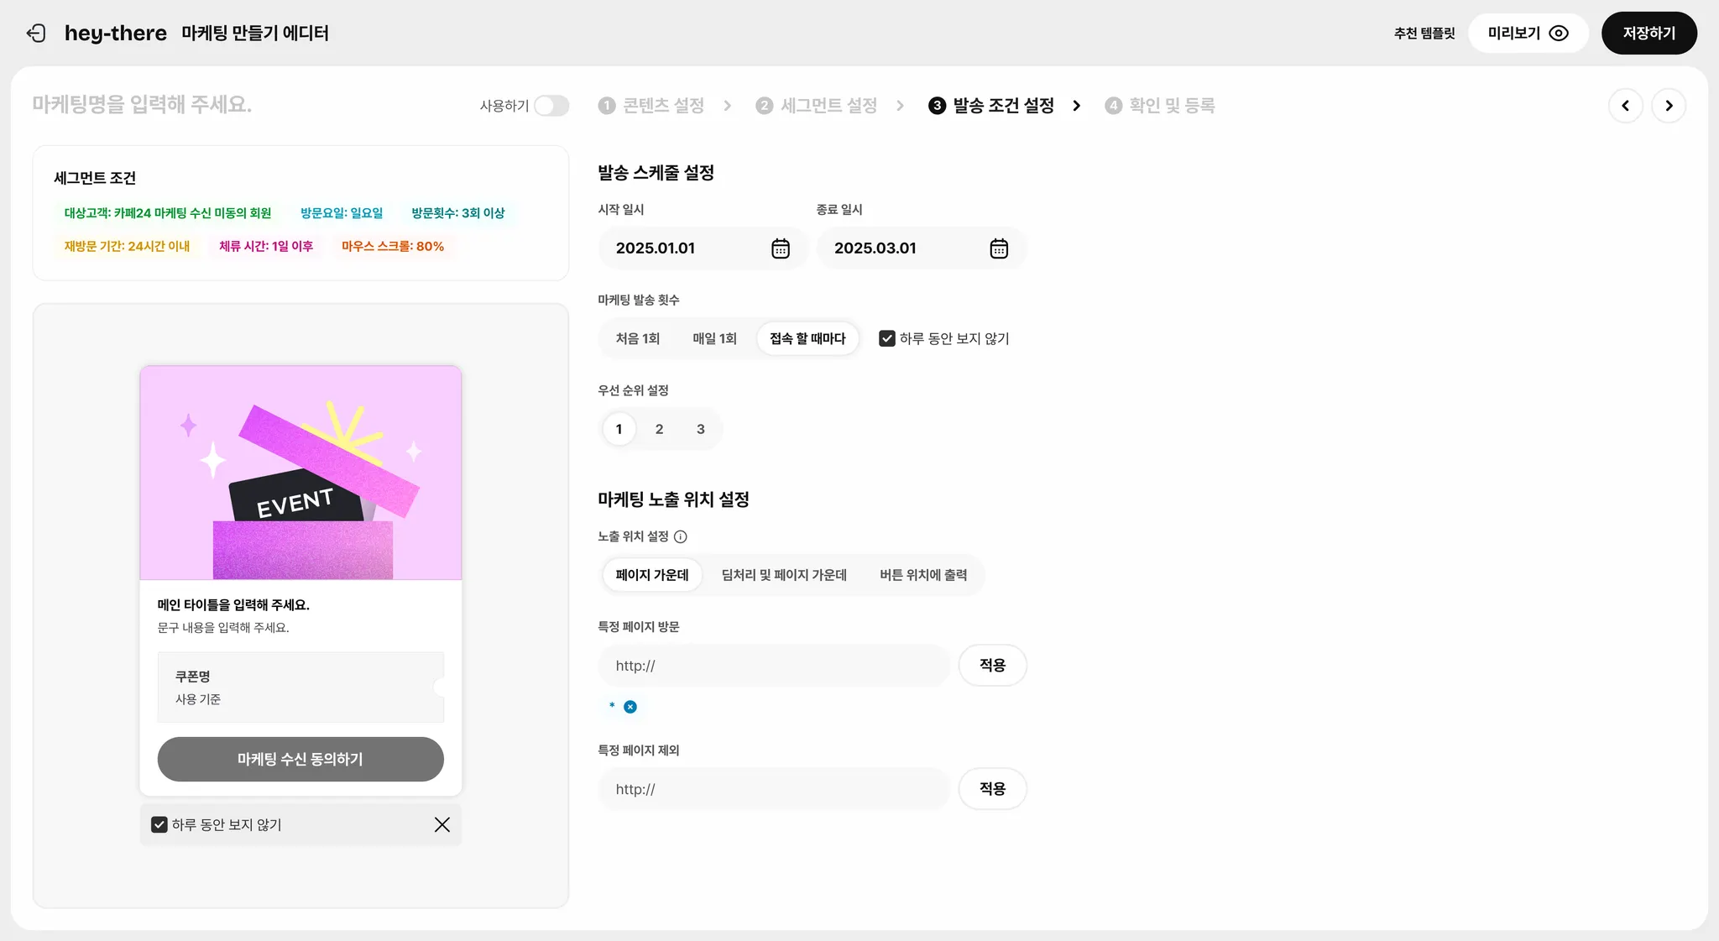Remove the asterisk URL tag with blue X
Viewport: 1719px width, 941px height.
[x=630, y=707]
